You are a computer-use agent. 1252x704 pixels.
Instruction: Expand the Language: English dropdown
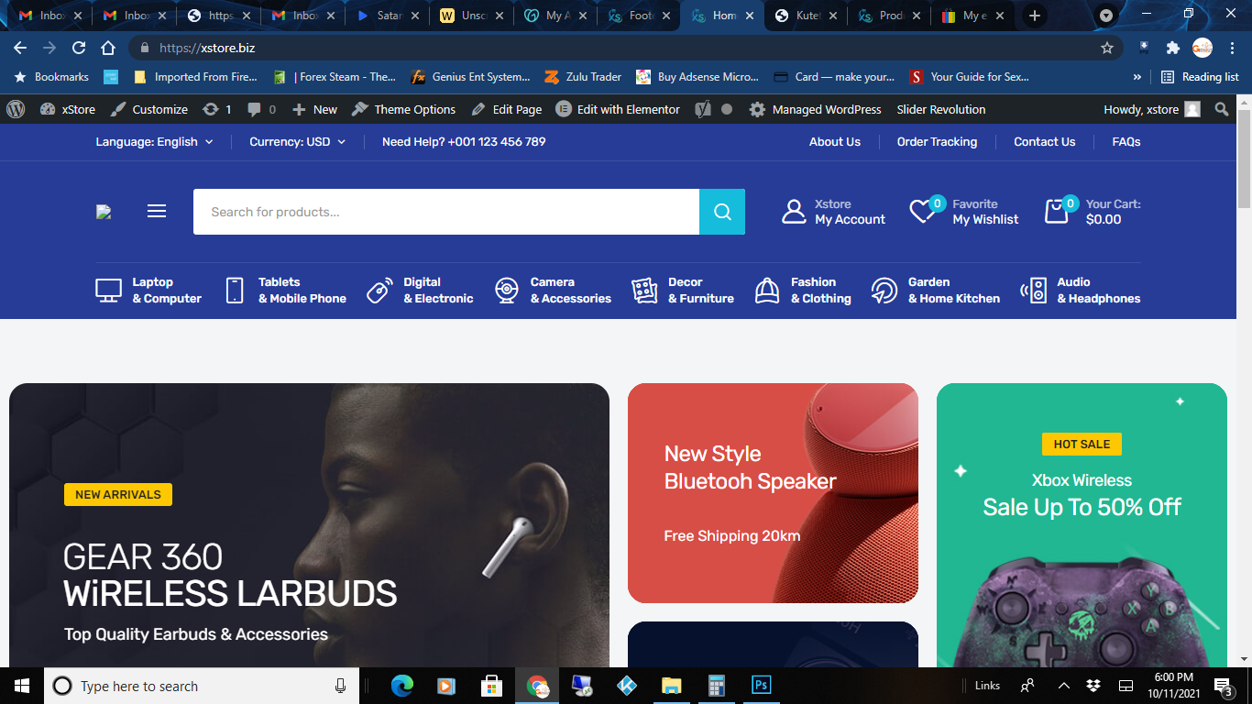(x=154, y=142)
